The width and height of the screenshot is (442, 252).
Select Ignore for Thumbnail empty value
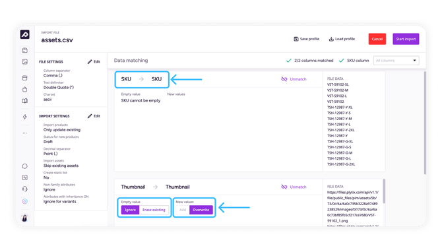click(130, 210)
